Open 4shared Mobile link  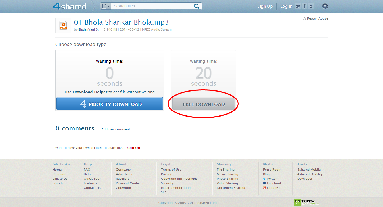point(309,170)
